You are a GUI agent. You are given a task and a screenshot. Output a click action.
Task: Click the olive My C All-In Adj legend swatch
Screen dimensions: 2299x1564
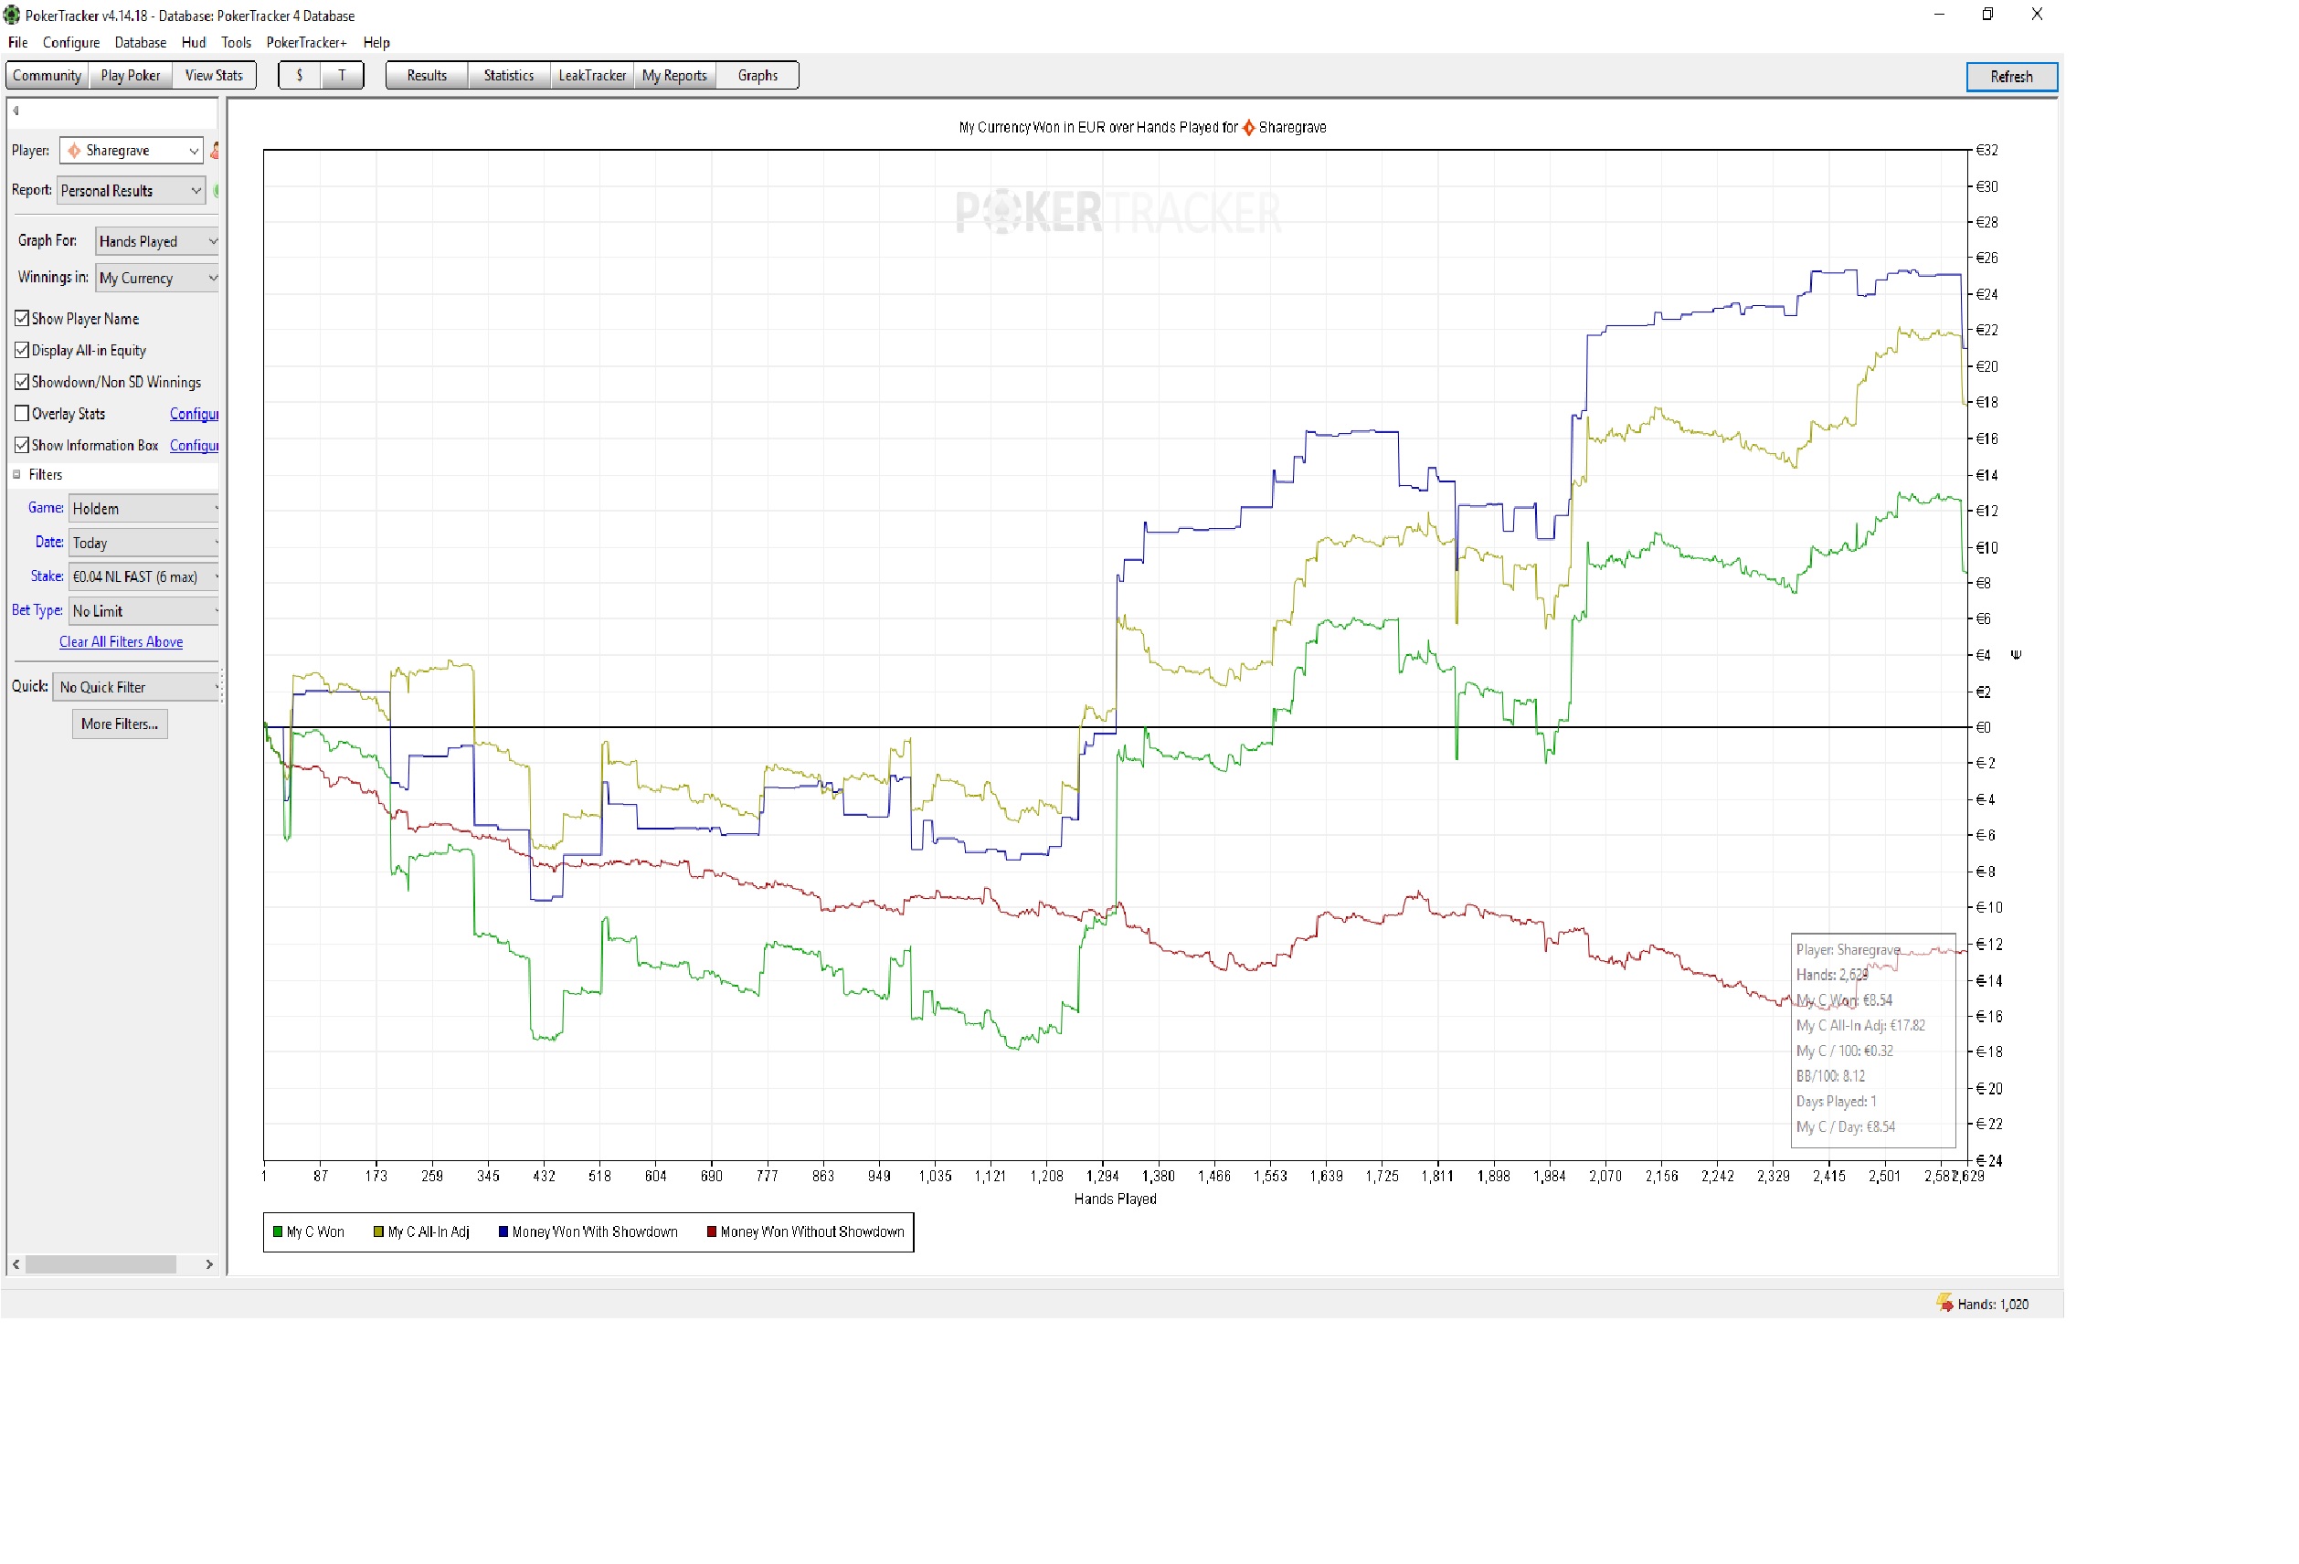379,1231
